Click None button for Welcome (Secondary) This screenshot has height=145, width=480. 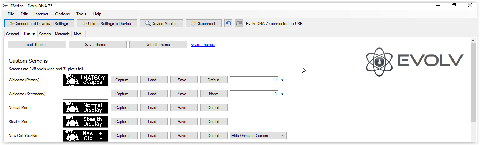click(x=214, y=94)
